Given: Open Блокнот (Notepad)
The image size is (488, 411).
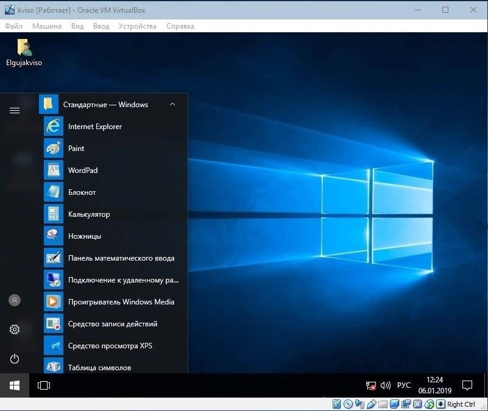Looking at the screenshot, I should click(x=113, y=192).
